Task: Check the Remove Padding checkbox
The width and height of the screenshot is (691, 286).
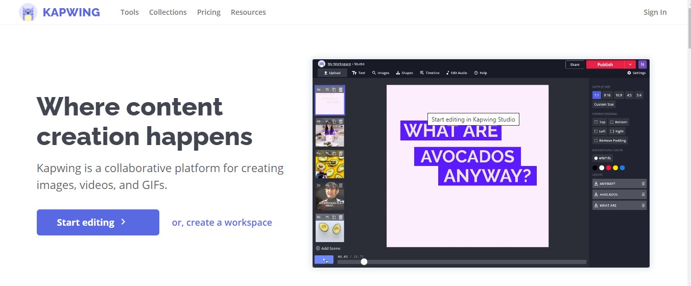Action: click(x=596, y=140)
